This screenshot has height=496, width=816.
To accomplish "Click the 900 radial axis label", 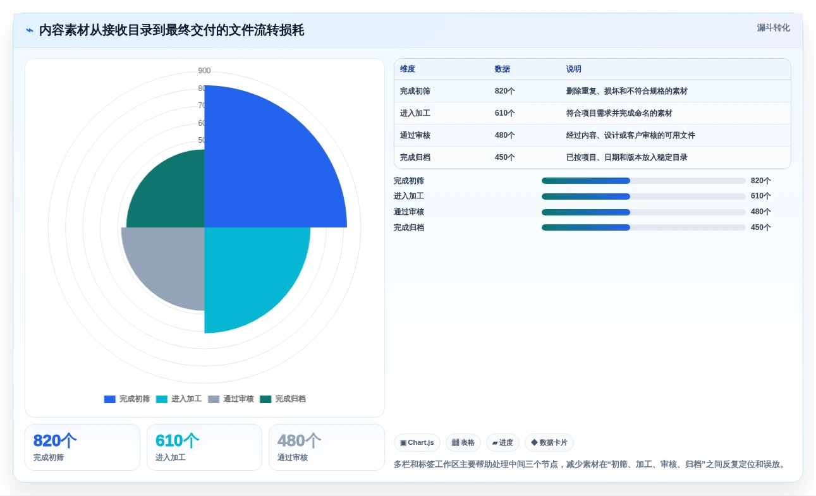I will tap(204, 71).
